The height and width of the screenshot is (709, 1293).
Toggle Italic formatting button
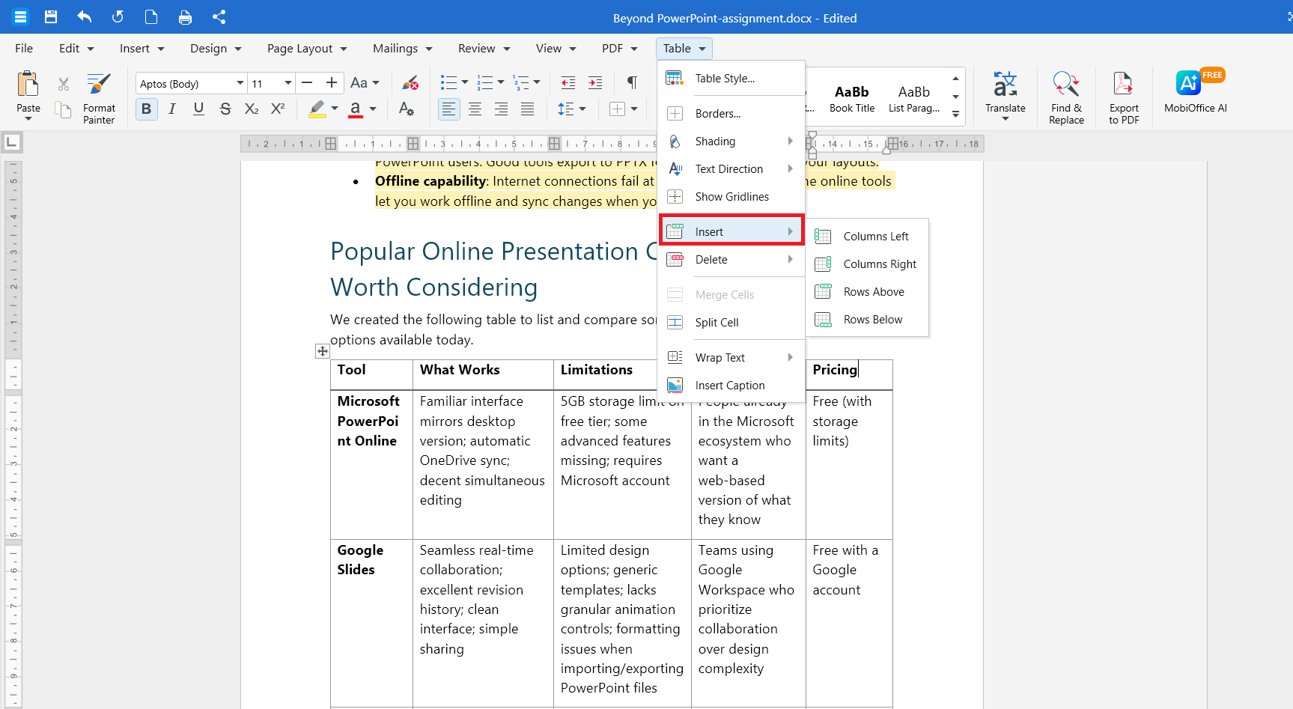coord(172,109)
